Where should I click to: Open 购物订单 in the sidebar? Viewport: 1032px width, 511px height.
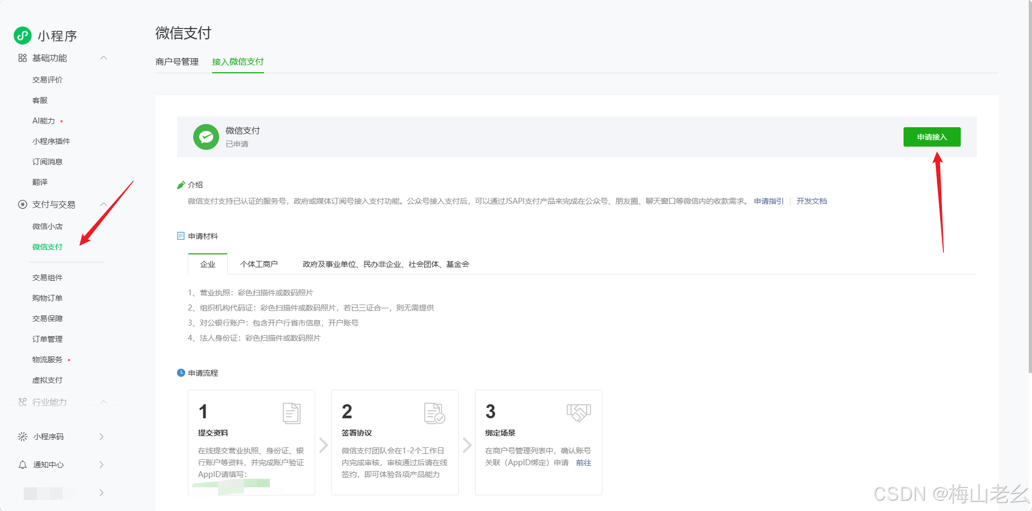[x=47, y=298]
